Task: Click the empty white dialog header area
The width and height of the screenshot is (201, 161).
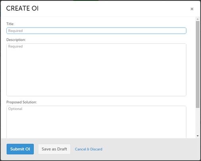Action: 112,9
